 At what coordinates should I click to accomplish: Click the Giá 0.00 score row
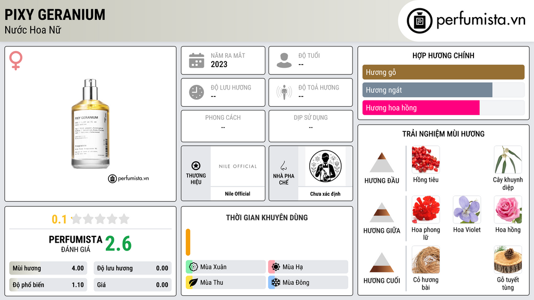point(132,285)
